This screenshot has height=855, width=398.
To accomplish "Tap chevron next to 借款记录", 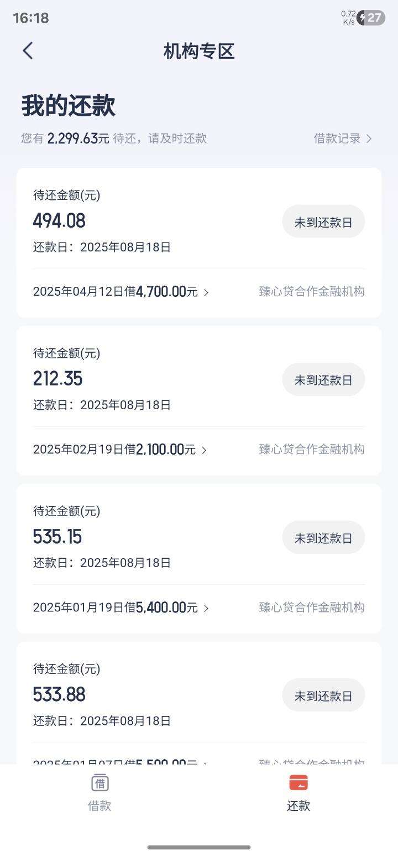I will click(x=369, y=138).
